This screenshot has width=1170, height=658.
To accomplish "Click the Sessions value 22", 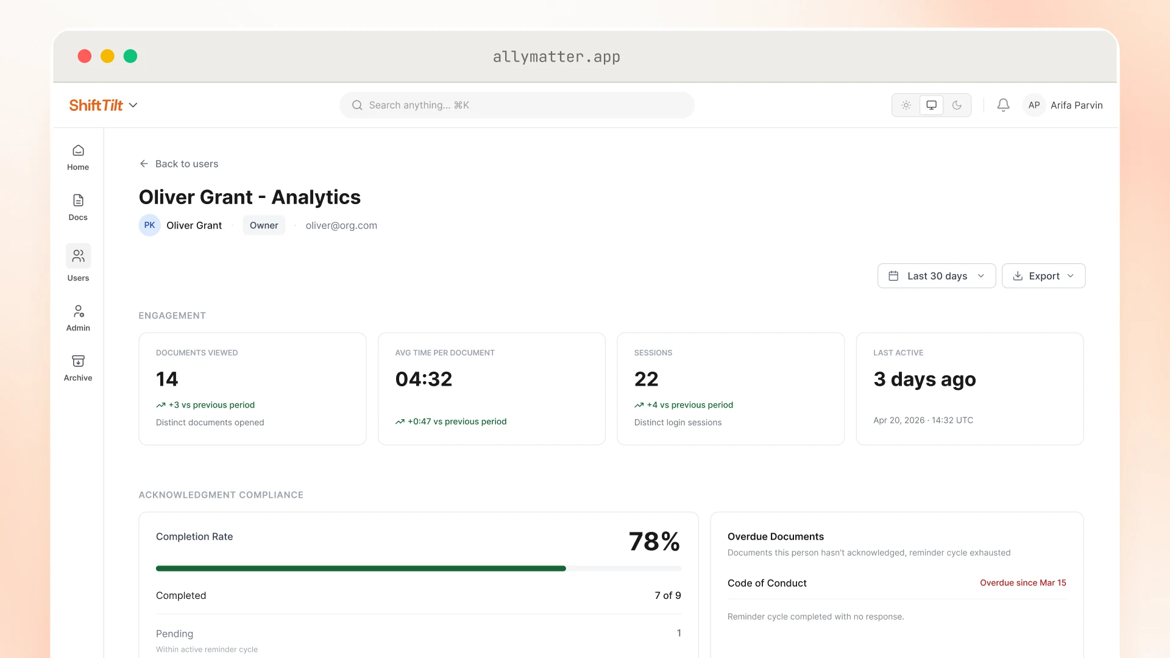I will coord(647,379).
